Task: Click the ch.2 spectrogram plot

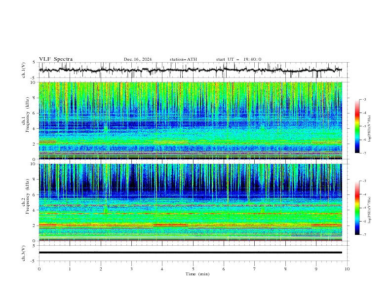Action: [x=191, y=202]
